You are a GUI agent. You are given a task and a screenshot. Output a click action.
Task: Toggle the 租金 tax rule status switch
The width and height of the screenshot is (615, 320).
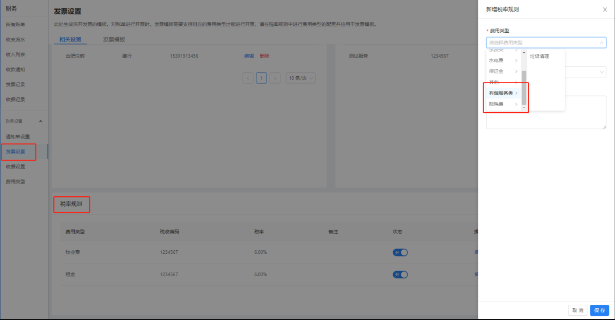point(400,275)
